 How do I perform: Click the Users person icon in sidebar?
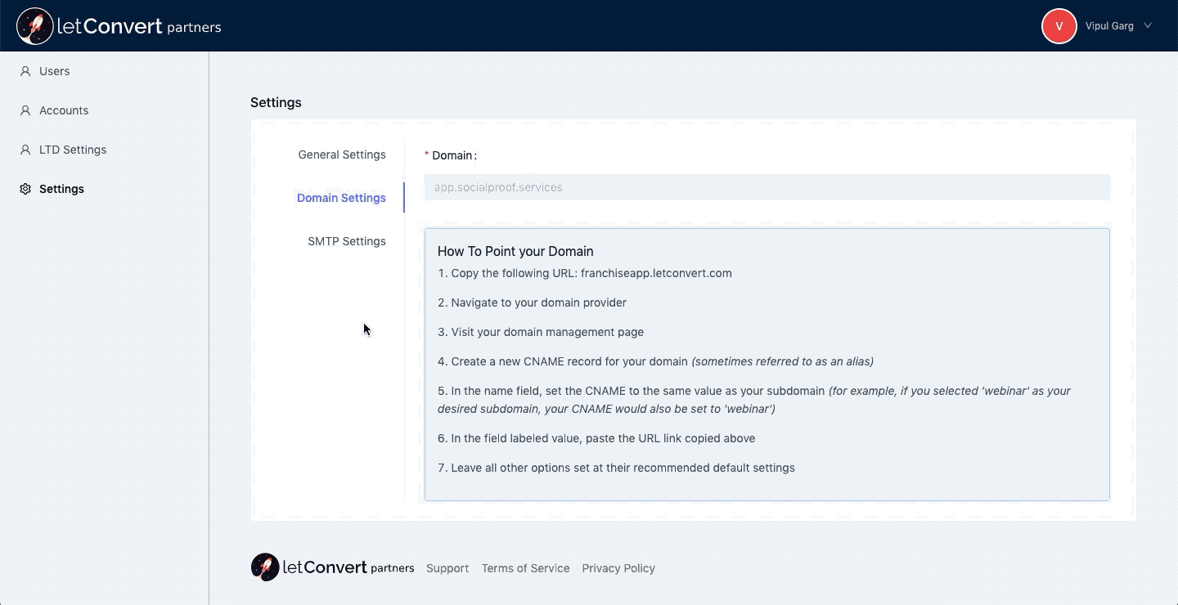25,71
